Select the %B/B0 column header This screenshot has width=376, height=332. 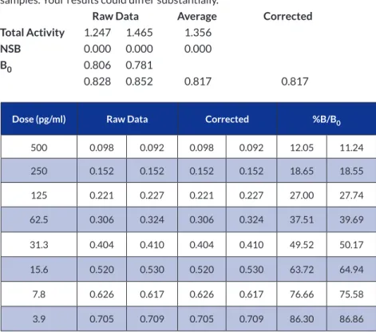coord(327,119)
